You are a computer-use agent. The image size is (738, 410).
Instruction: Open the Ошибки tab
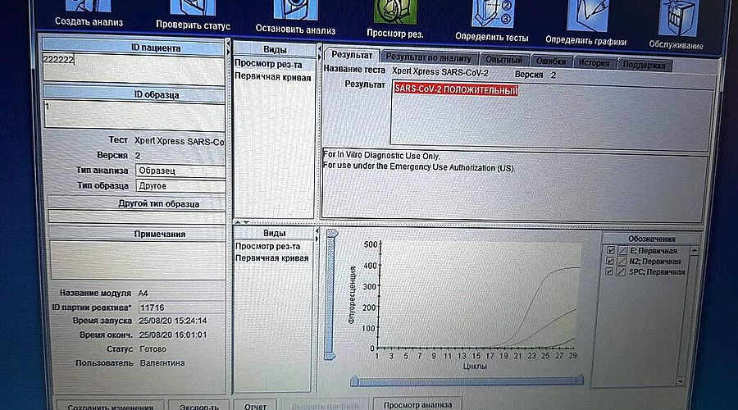coord(549,61)
